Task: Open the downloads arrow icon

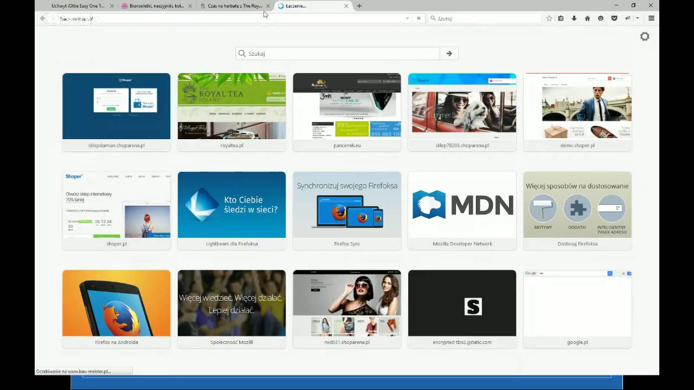Action: pyautogui.click(x=574, y=18)
